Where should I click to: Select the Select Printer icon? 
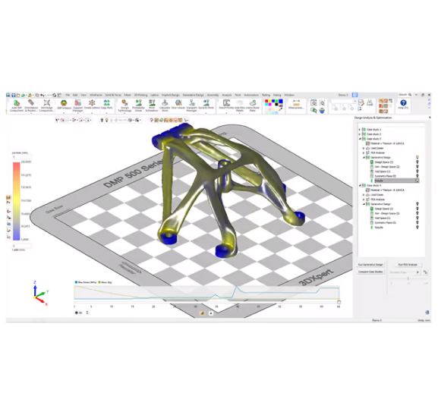tap(226, 105)
